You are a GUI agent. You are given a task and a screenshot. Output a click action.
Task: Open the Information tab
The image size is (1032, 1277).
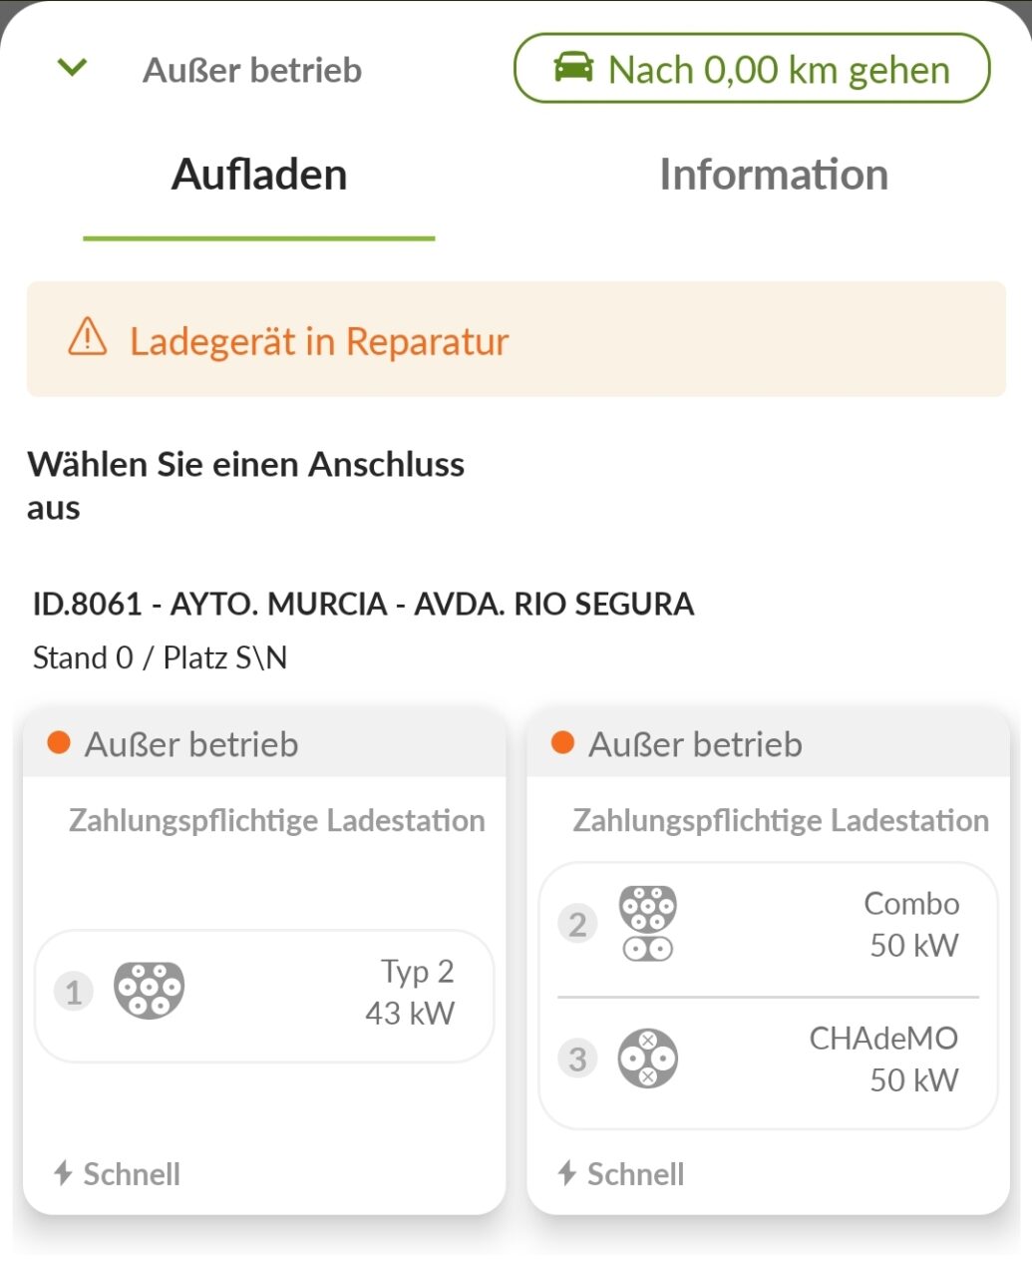point(773,176)
